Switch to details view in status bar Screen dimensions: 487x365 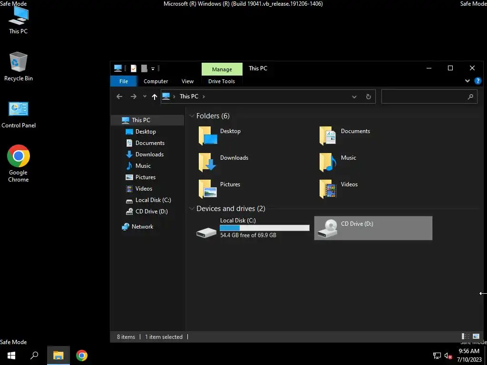click(x=465, y=336)
